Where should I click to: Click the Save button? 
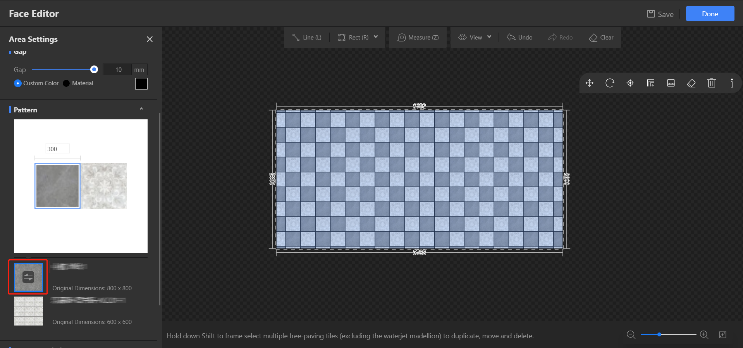coord(660,14)
